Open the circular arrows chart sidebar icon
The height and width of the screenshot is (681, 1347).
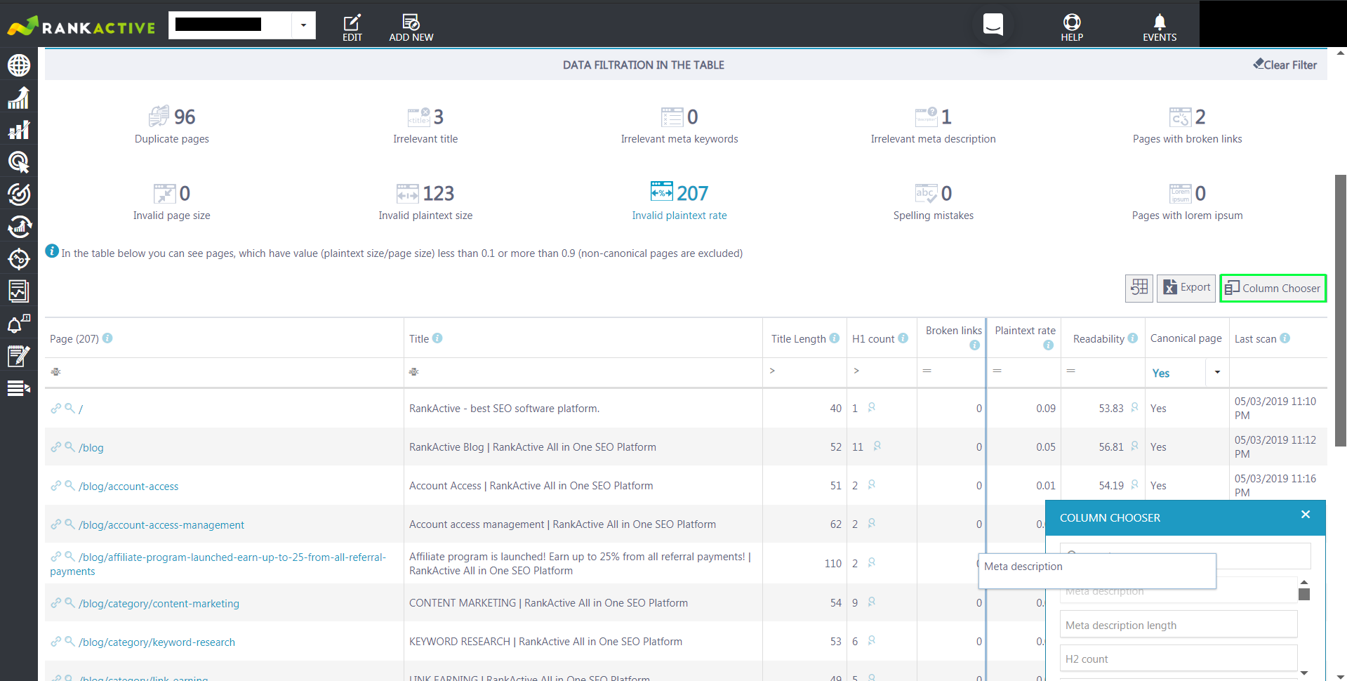click(x=19, y=227)
